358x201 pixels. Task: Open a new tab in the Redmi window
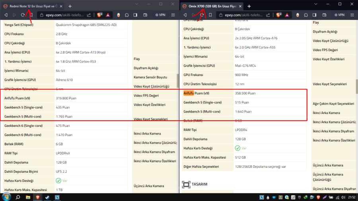(x=70, y=6)
